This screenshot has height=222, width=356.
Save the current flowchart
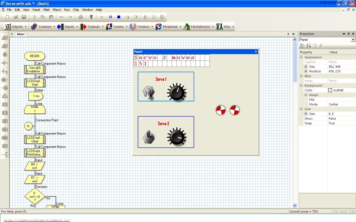(x=24, y=17)
